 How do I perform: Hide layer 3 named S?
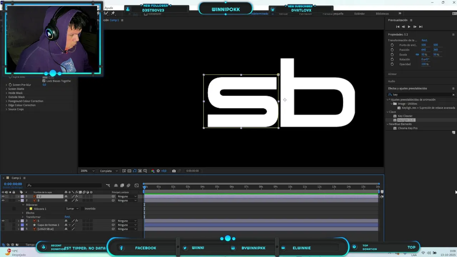pos(3,221)
